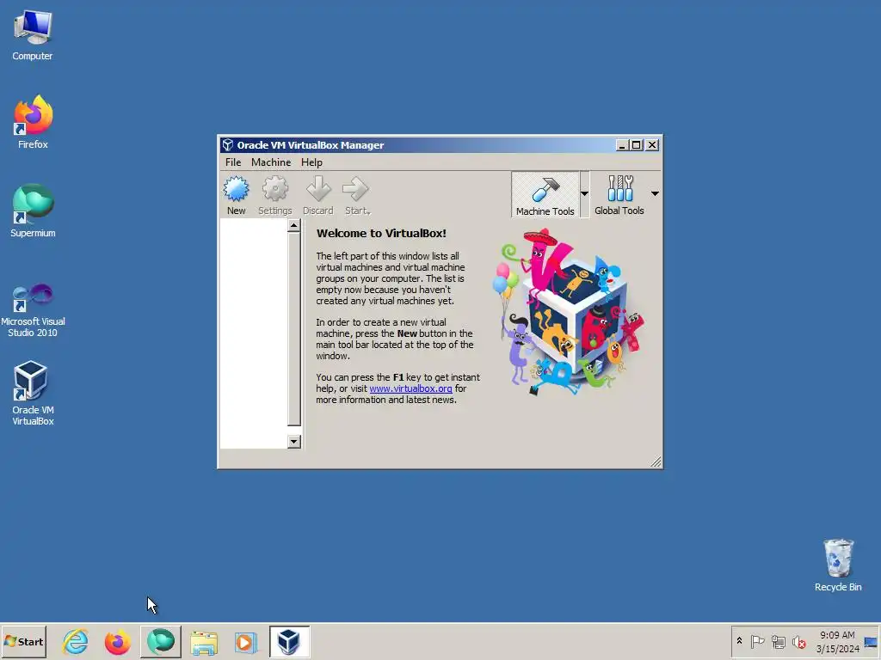
Task: Open the File menu
Action: [x=233, y=162]
